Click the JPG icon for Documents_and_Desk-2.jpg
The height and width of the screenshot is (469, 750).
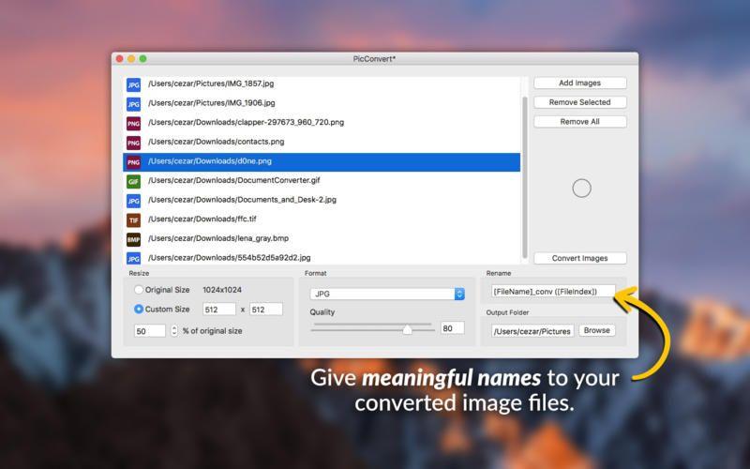pos(133,201)
